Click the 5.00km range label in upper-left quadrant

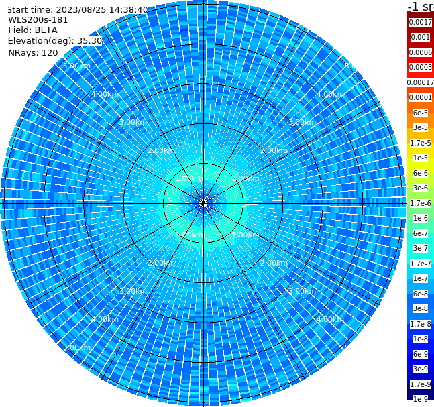point(76,66)
